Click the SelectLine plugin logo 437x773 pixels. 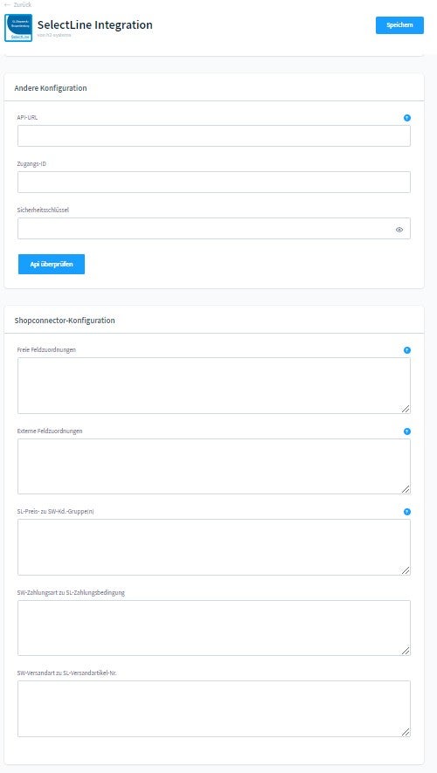click(x=18, y=28)
